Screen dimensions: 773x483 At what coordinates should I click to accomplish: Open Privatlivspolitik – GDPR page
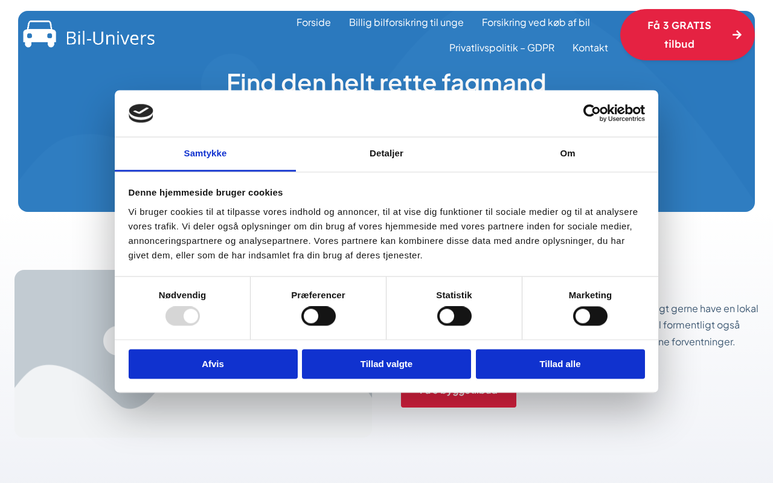[502, 48]
